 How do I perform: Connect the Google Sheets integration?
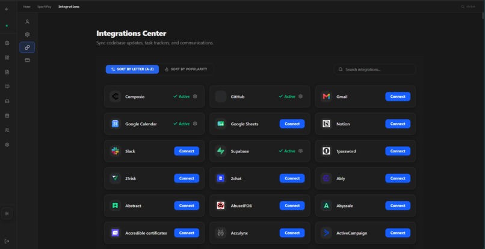(292, 124)
